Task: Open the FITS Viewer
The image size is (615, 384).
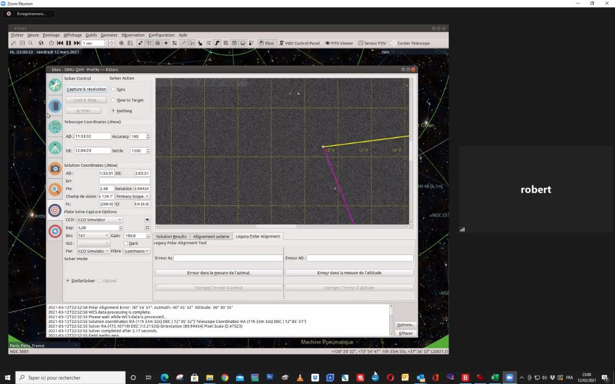Action: [339, 43]
